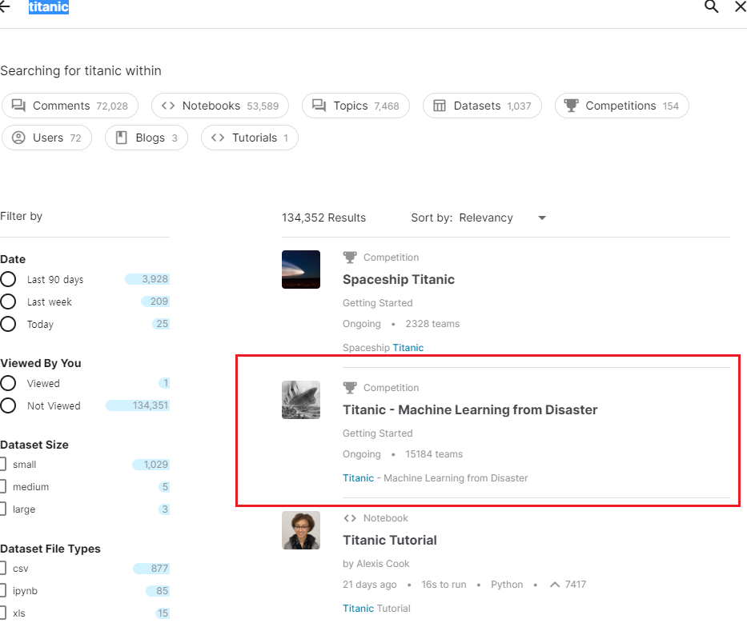Open Spaceship Titanic title link

click(x=399, y=279)
